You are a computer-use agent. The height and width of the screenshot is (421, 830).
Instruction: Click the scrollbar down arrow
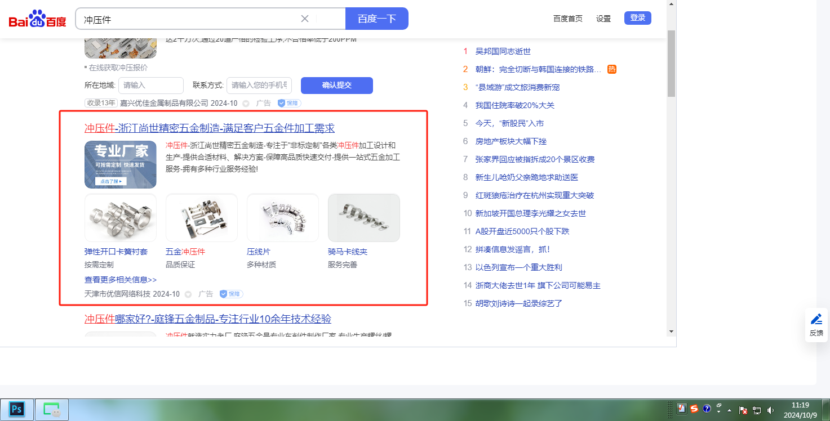point(671,332)
